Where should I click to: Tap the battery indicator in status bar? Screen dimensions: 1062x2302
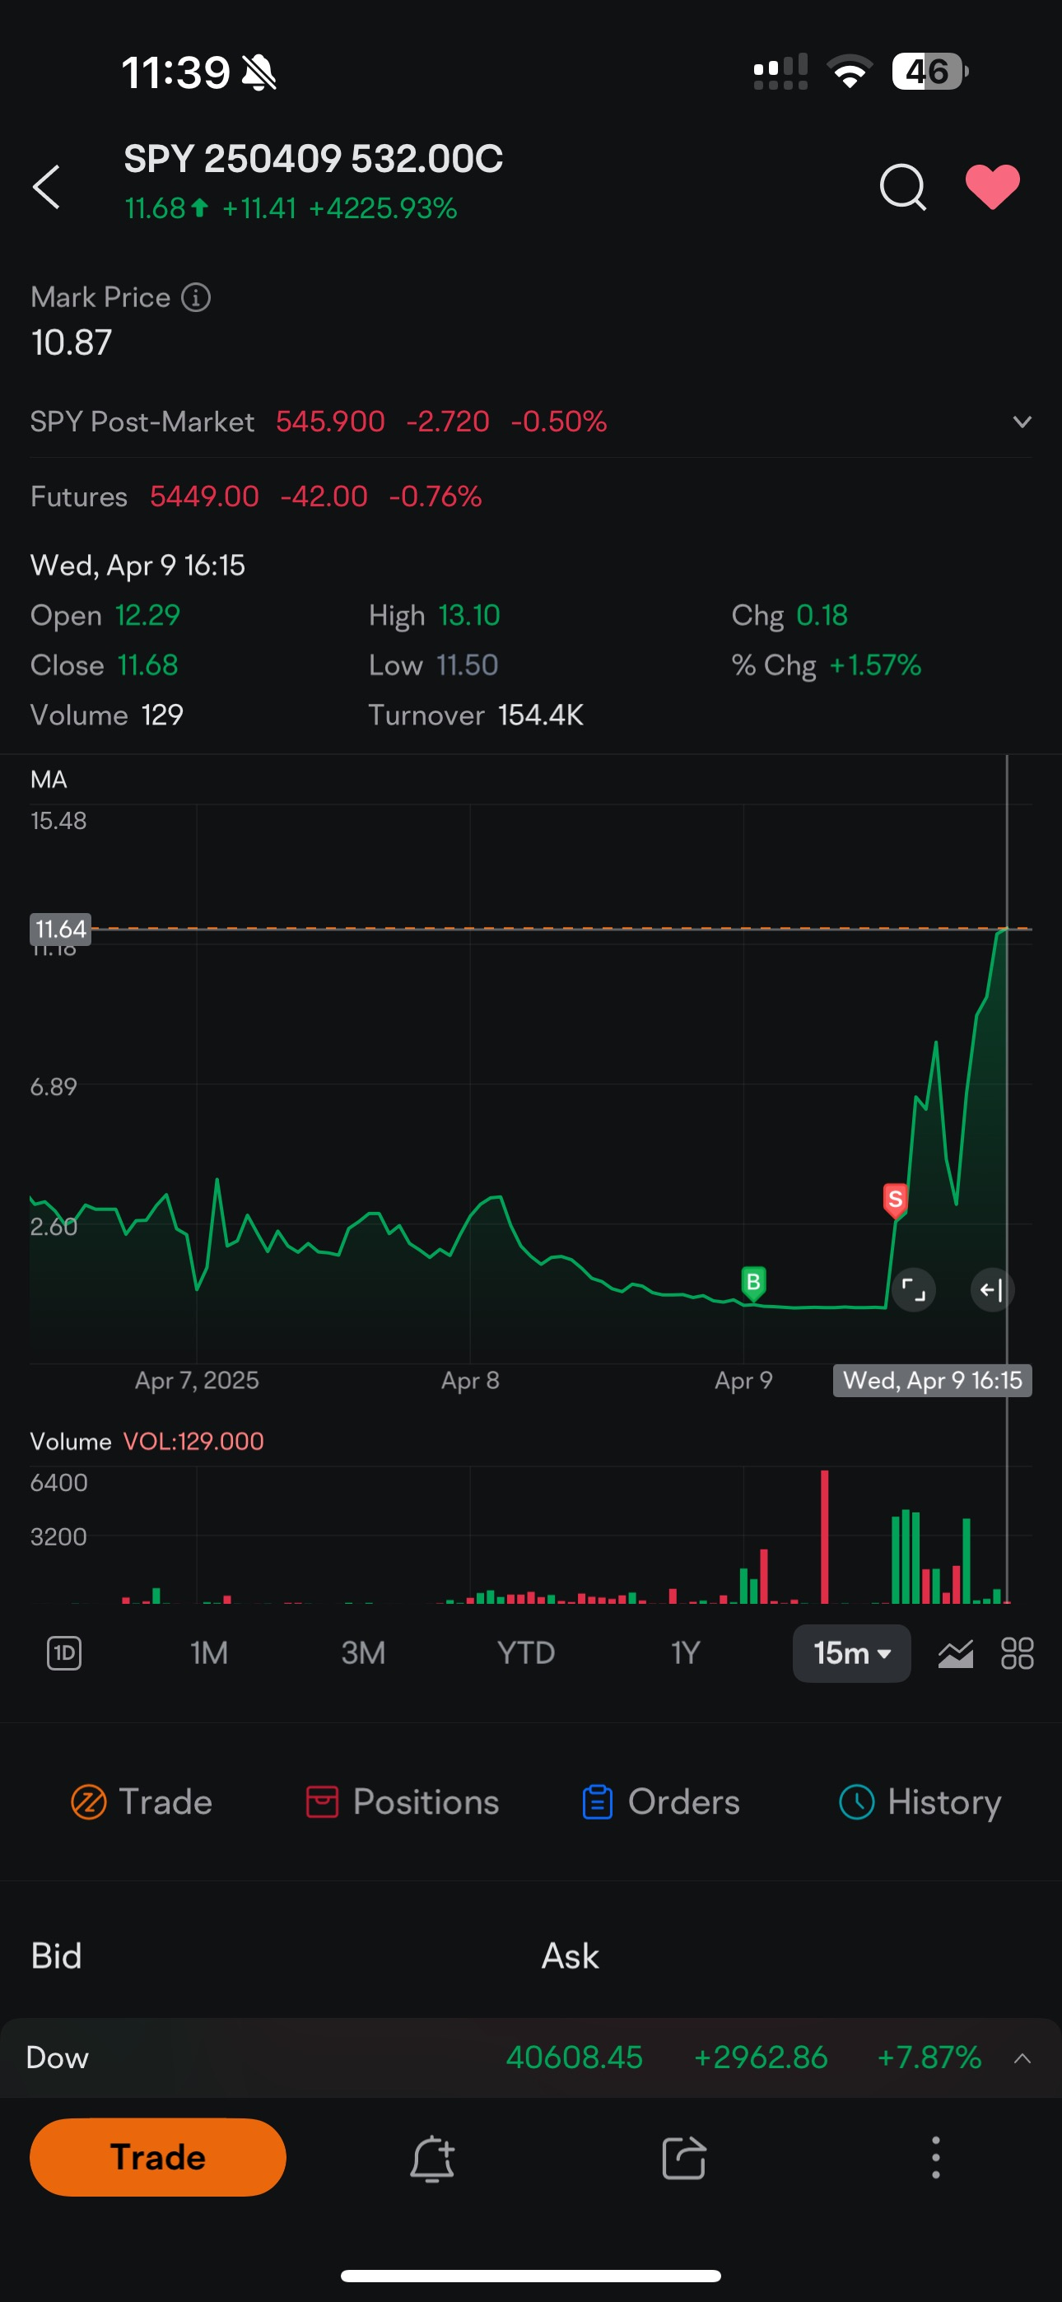coord(930,72)
